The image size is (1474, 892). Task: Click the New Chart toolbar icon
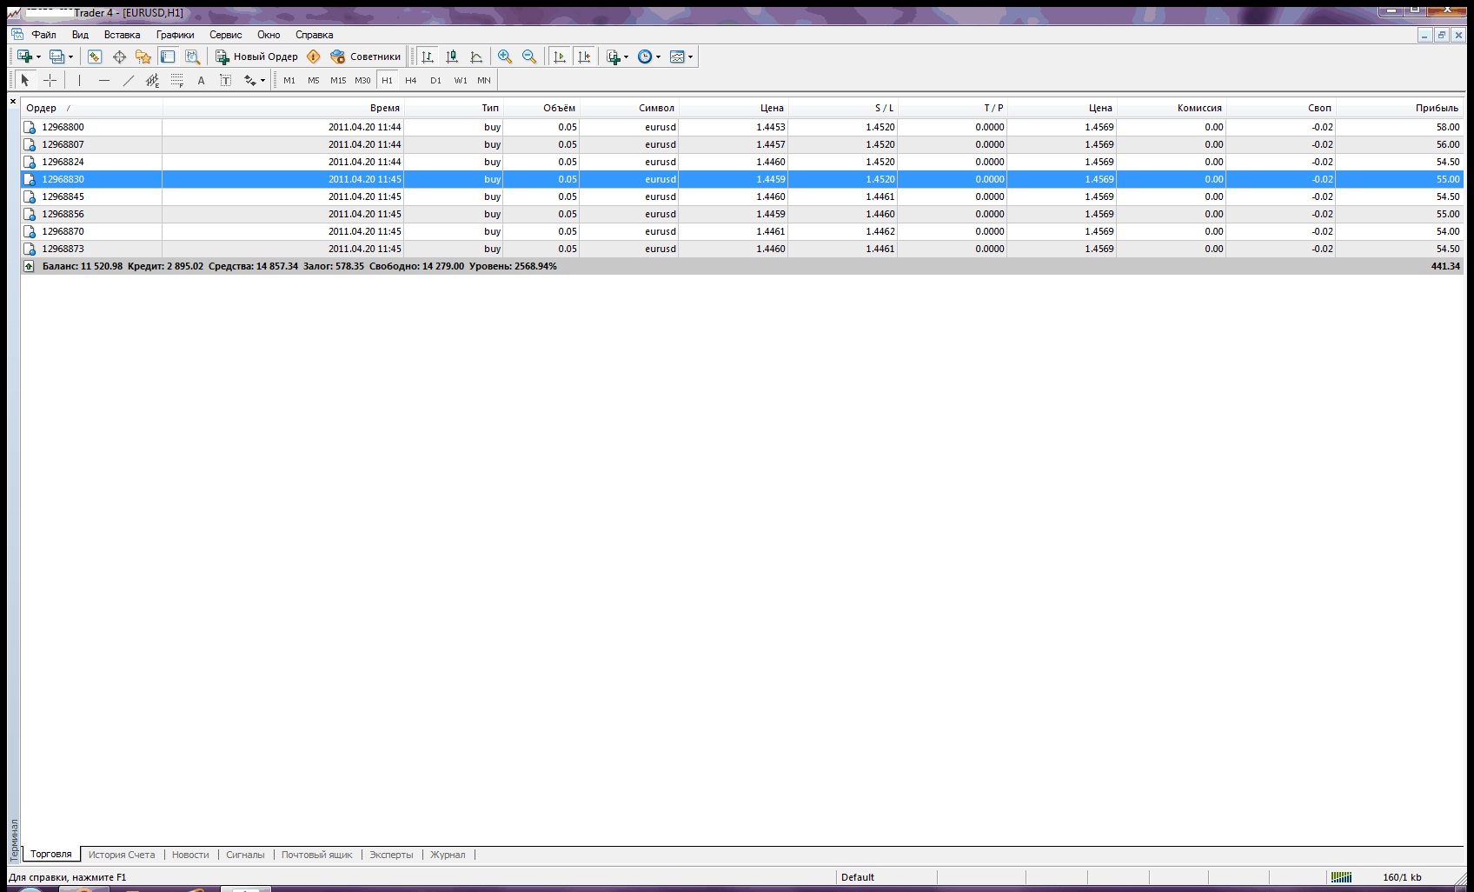coord(24,57)
